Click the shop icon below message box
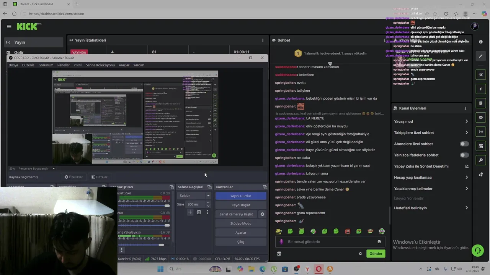490x275 pixels. (x=279, y=254)
